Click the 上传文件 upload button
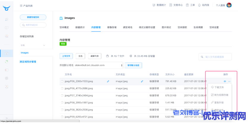250x124 pixels. click(66, 56)
